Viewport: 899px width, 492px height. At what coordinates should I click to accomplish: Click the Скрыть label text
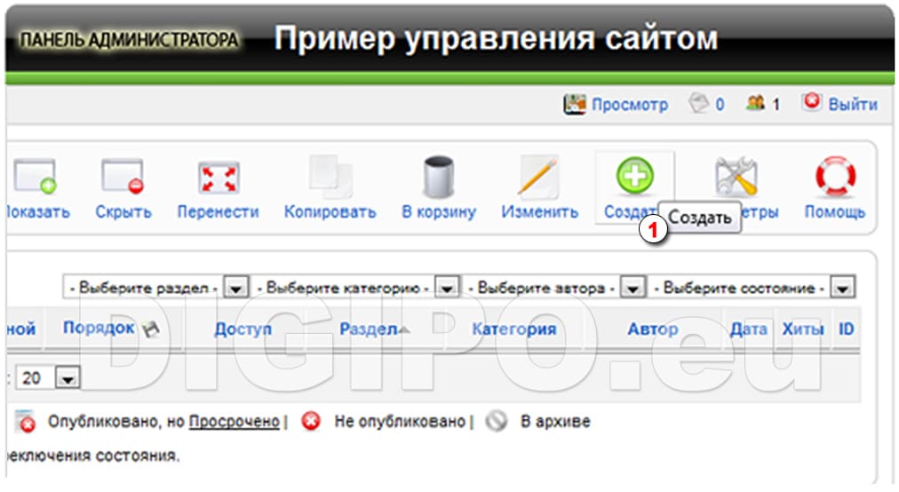pos(123,212)
